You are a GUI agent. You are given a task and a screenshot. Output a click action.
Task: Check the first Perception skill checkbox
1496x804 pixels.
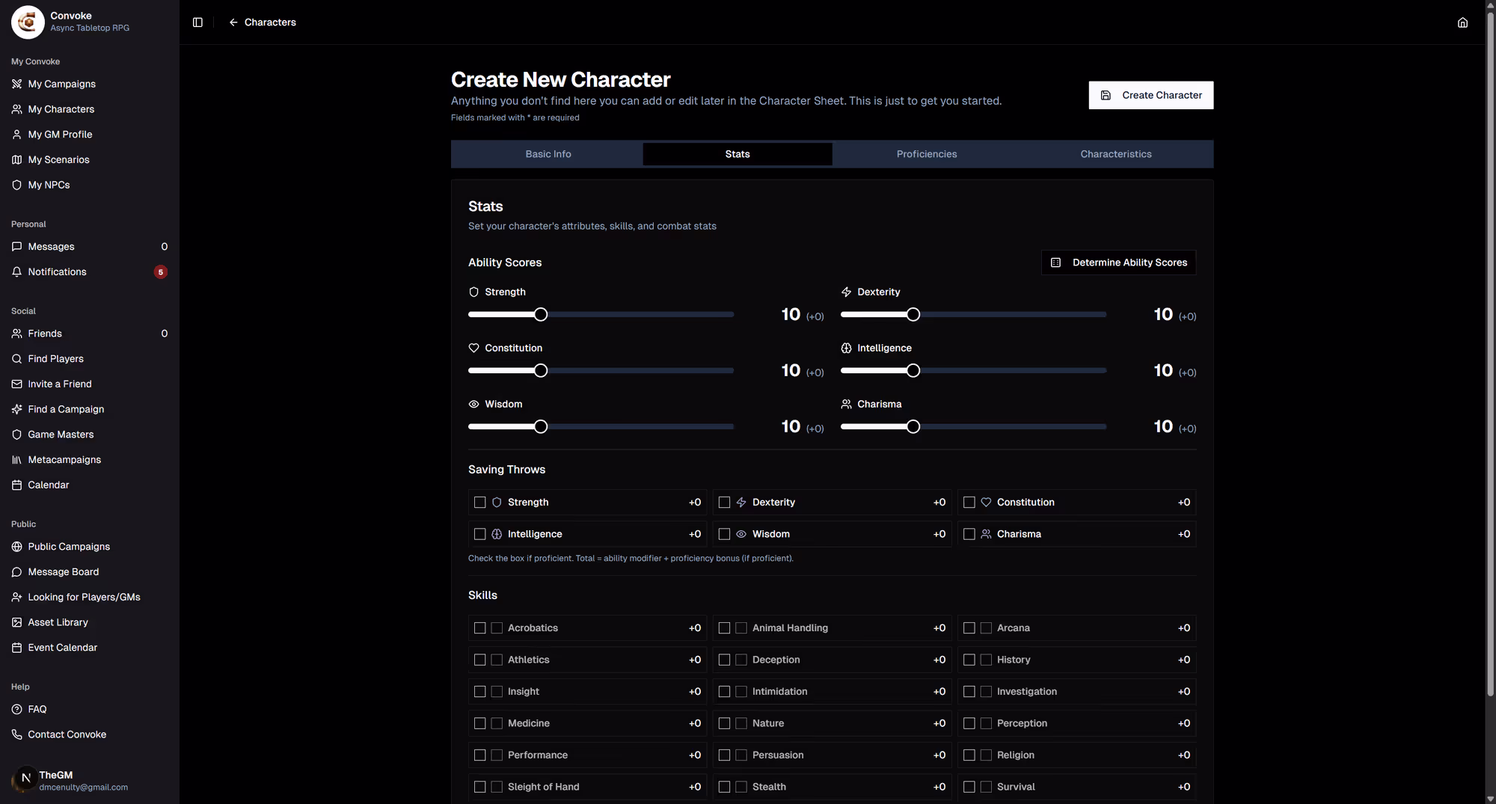pos(969,723)
